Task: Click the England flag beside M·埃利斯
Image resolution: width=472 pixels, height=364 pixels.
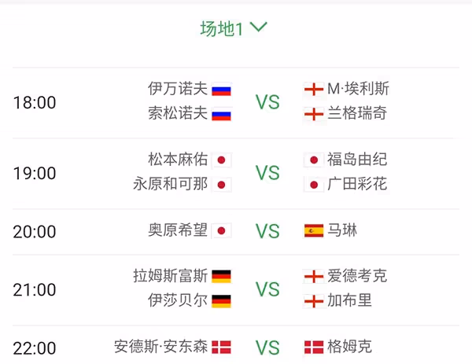Action: coord(314,89)
